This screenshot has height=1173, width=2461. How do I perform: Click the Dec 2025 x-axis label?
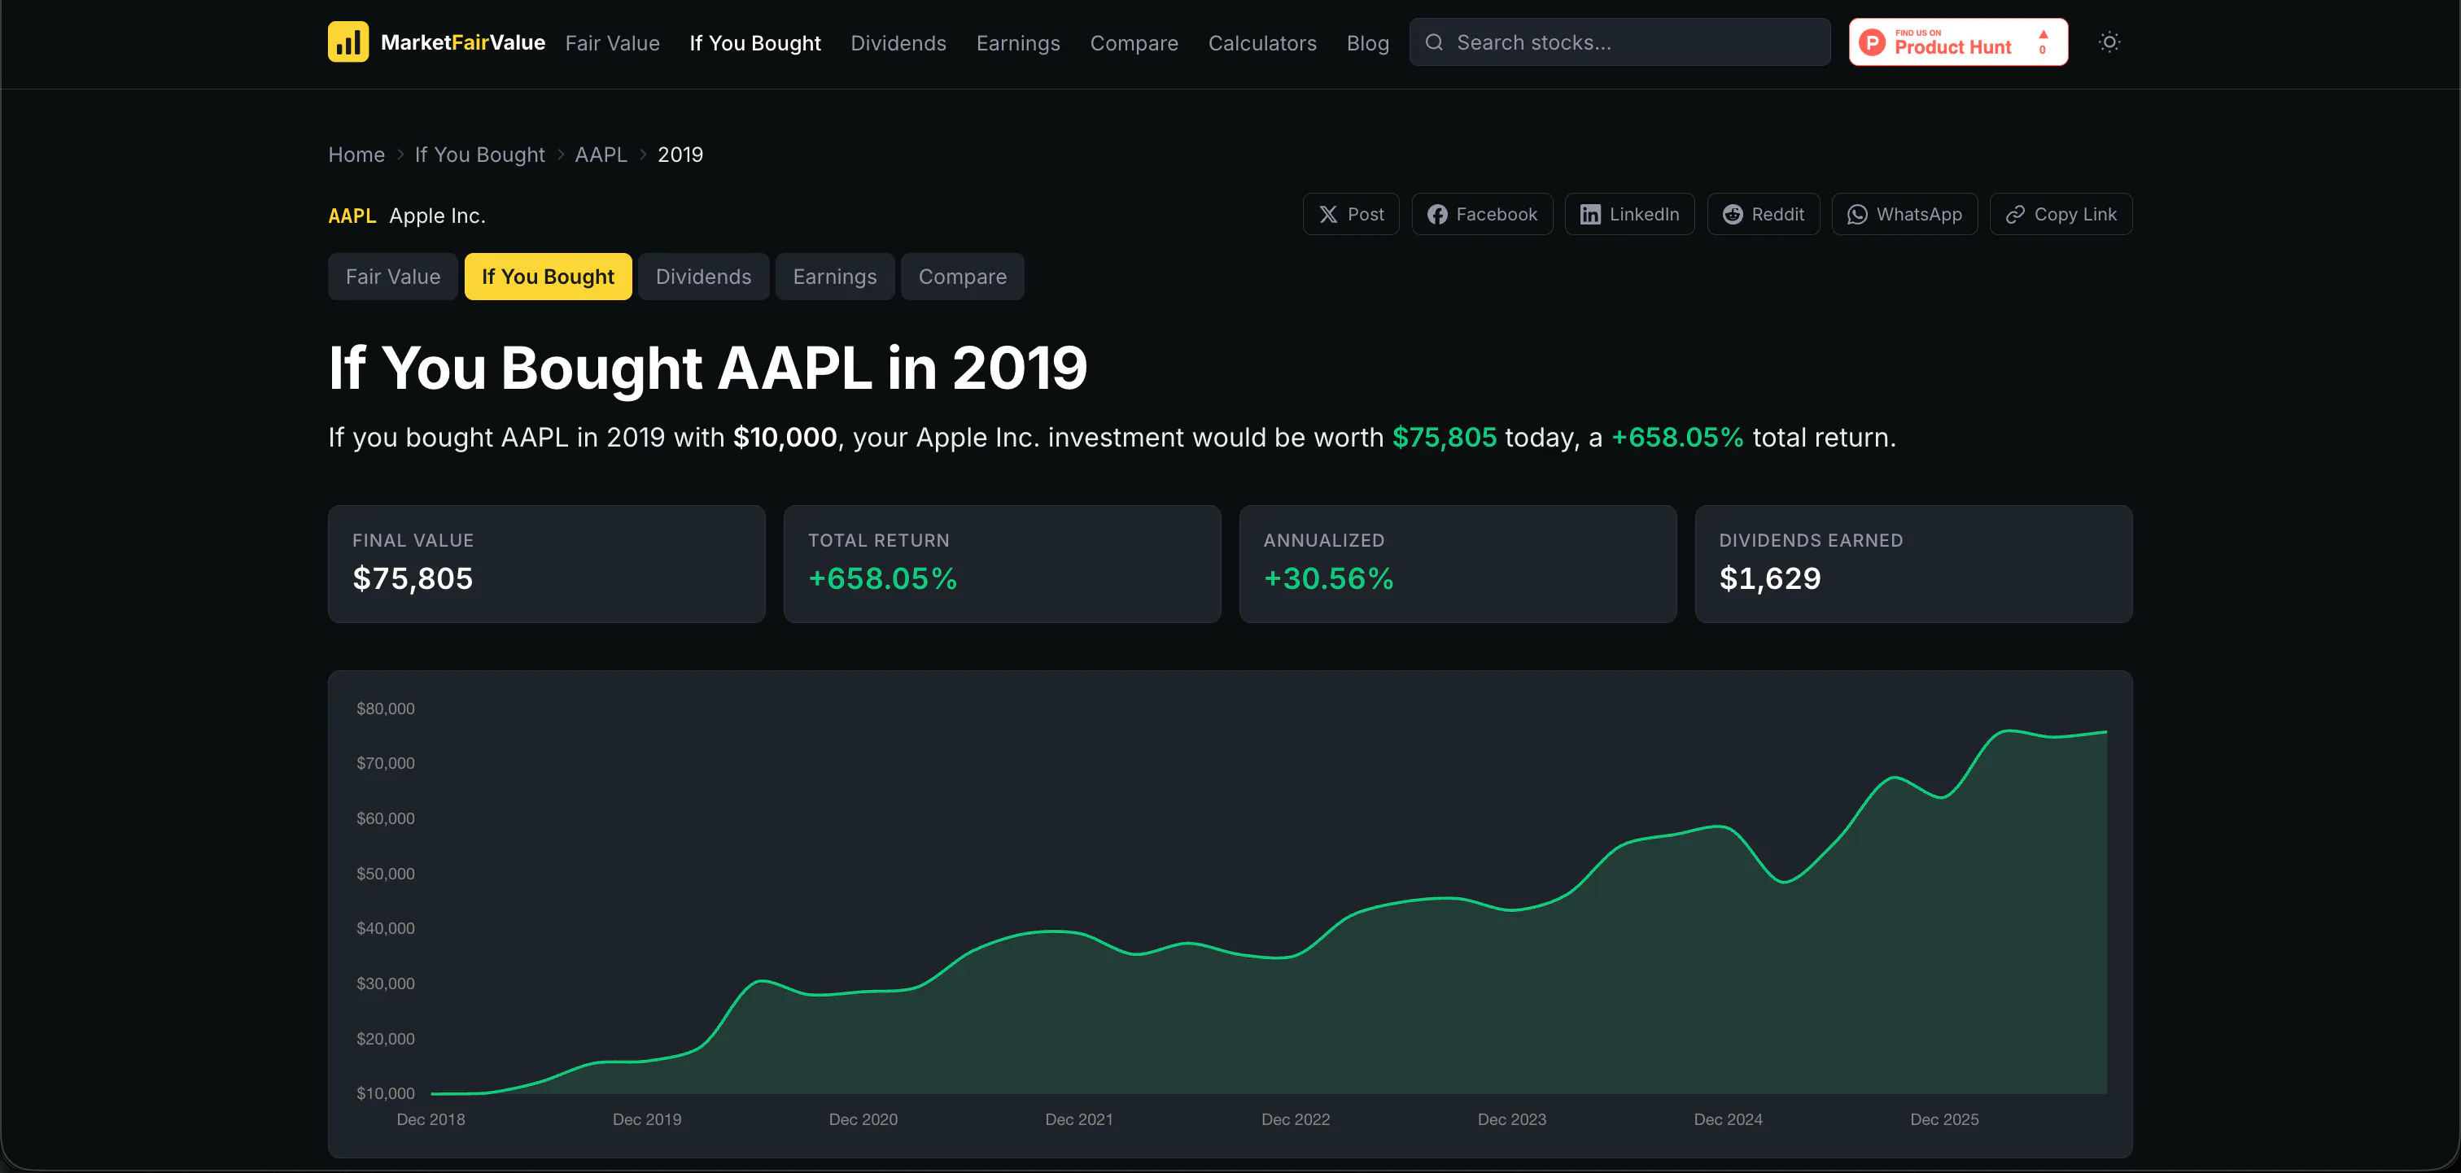pyautogui.click(x=1944, y=1118)
